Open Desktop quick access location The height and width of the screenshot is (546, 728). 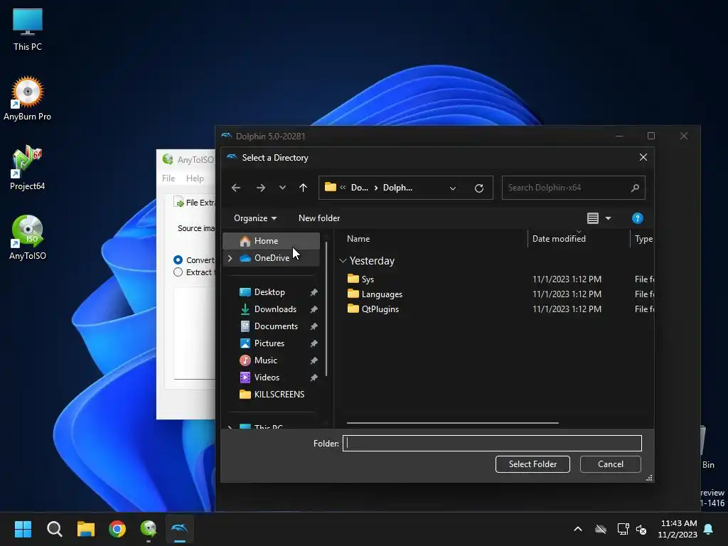click(269, 292)
